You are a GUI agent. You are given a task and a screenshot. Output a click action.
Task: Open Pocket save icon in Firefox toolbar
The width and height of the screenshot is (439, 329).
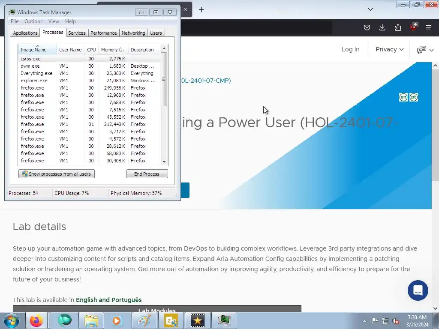(367, 27)
